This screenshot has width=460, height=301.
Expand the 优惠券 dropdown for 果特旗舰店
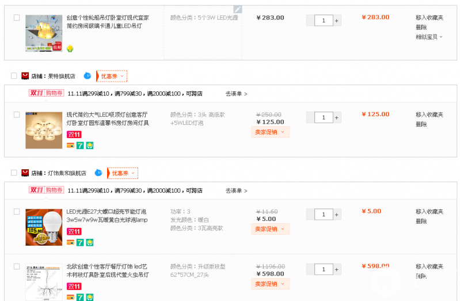point(113,76)
